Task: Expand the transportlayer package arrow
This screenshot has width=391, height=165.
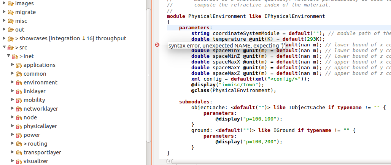Action: point(13,152)
